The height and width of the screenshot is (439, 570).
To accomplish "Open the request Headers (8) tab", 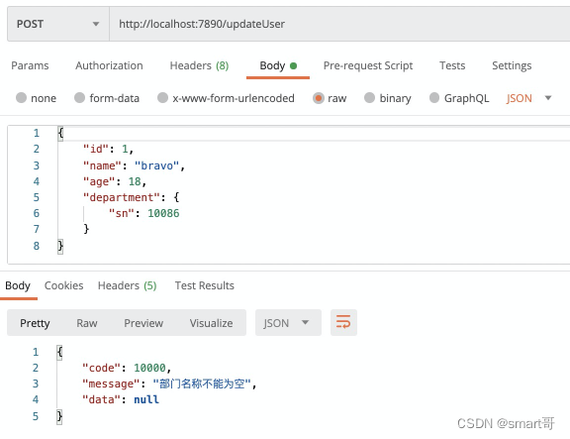I will 199,65.
